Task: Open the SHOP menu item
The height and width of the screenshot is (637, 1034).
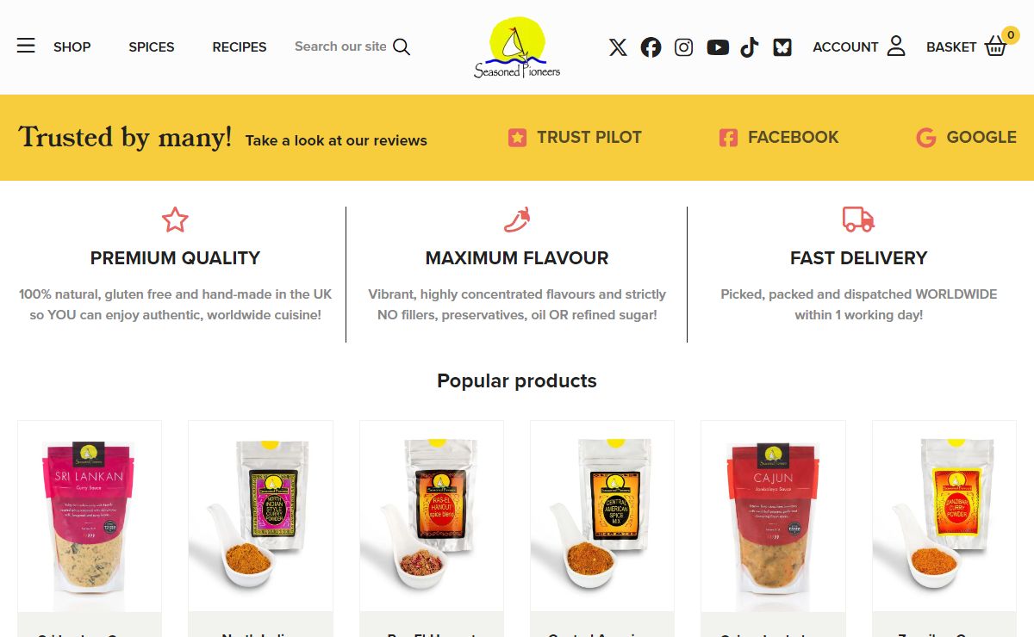Action: pyautogui.click(x=72, y=46)
